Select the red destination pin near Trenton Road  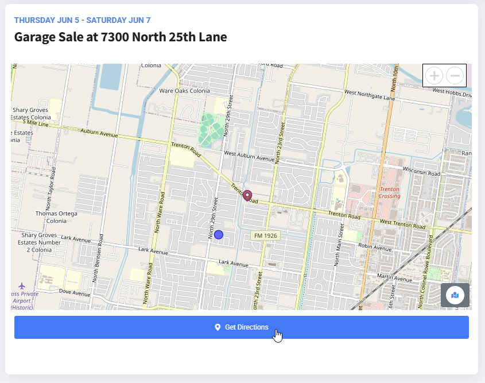(247, 195)
